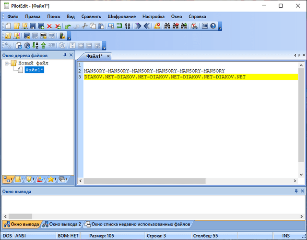This screenshot has height=240, width=307.
Task: Close current file with the red X icon
Action: click(49, 26)
